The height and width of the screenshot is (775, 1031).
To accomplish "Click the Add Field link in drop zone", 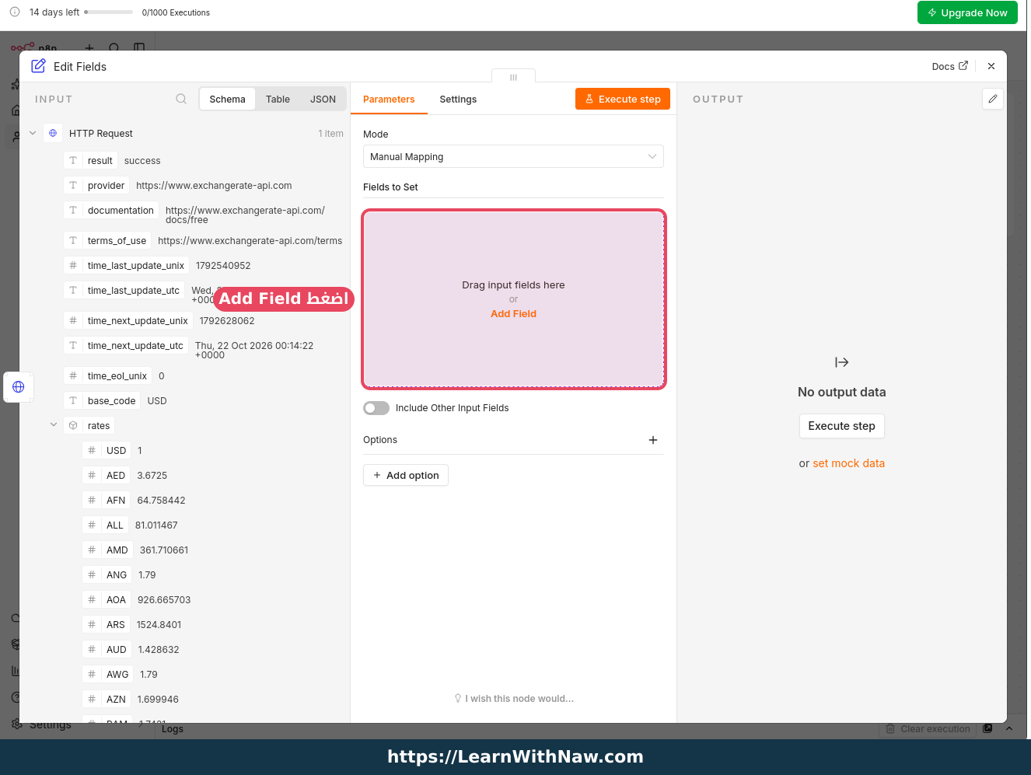I will click(x=513, y=314).
